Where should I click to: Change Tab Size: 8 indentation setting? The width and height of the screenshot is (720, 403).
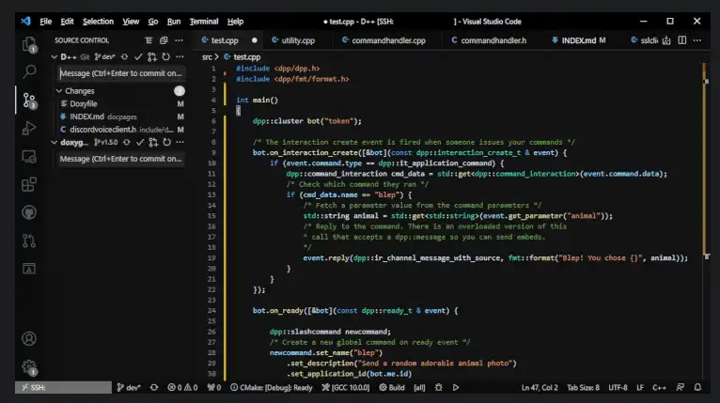pyautogui.click(x=583, y=387)
